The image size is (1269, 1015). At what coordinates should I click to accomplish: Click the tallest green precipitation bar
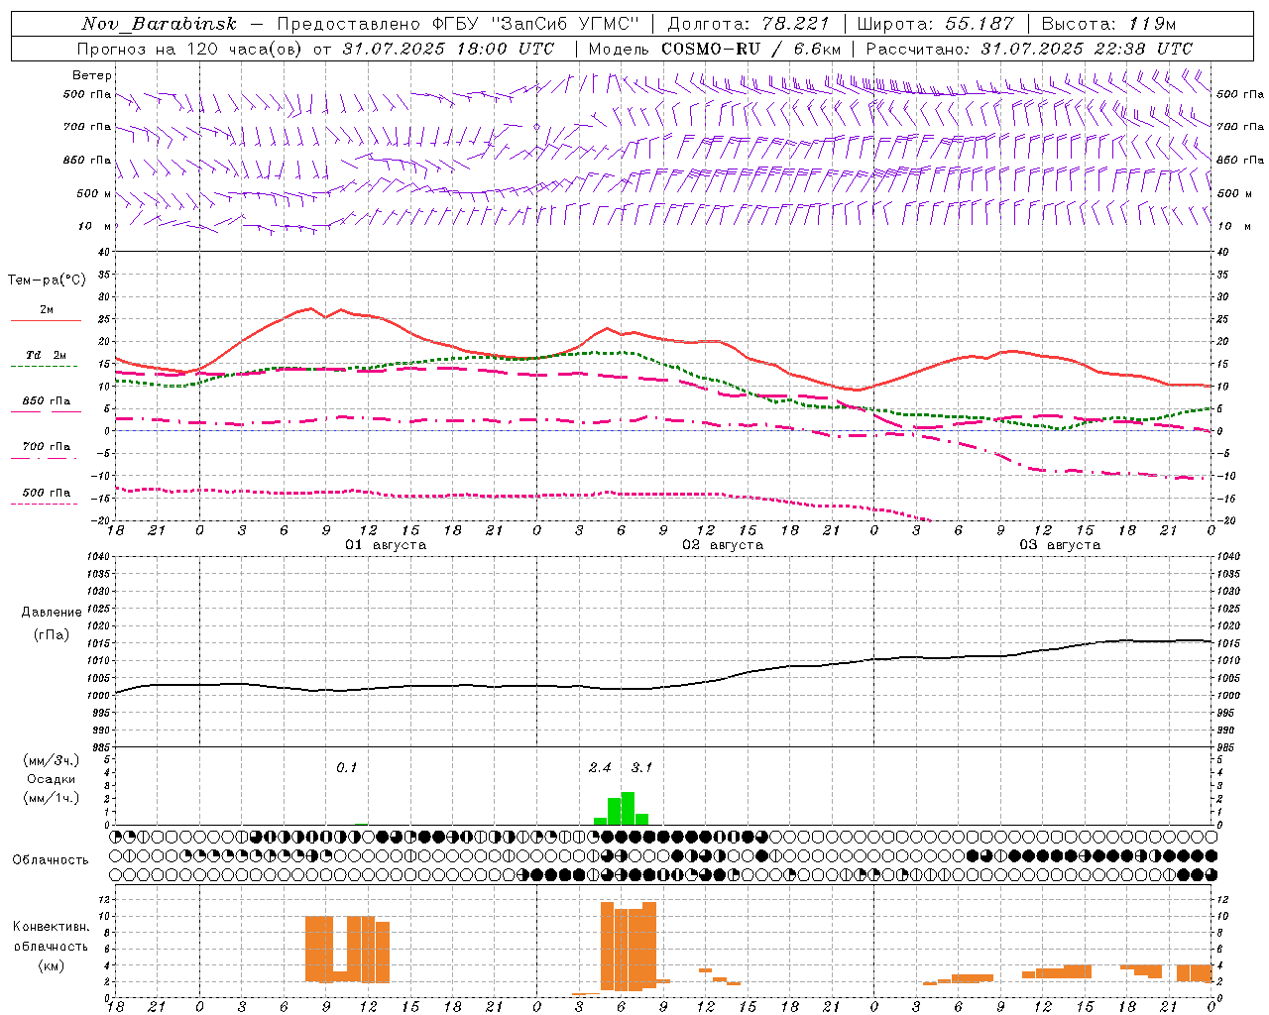628,809
